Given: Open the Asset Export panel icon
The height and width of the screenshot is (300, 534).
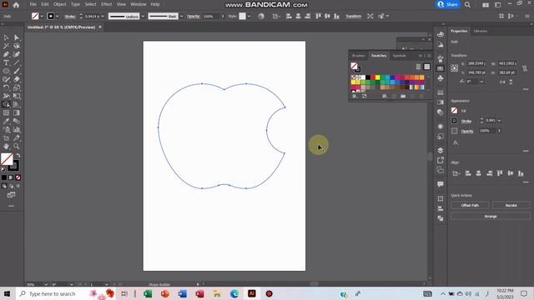Looking at the screenshot, I should (441, 160).
